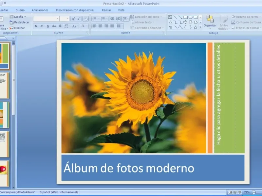Select the right block arrow shape

[x=185, y=22]
